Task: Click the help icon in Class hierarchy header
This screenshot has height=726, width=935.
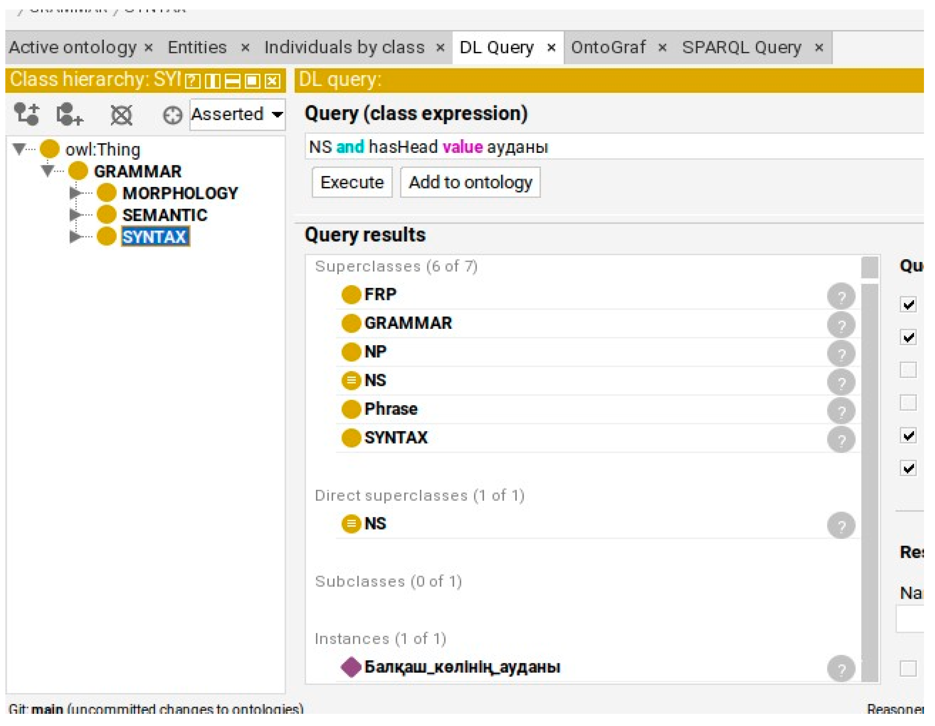Action: [x=192, y=81]
